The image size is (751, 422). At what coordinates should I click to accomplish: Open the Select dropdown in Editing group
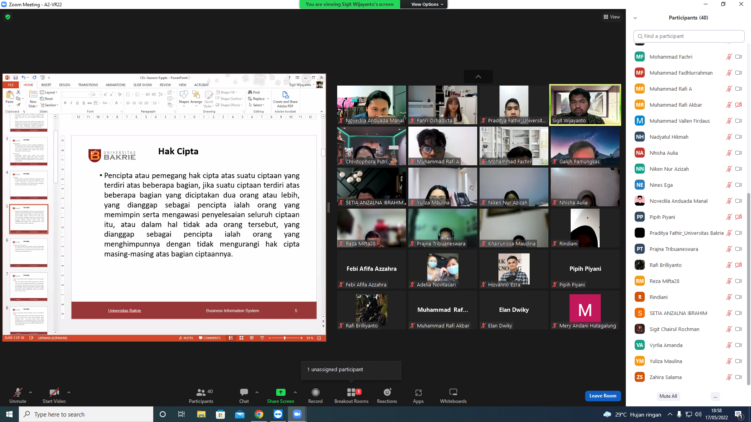click(x=257, y=105)
